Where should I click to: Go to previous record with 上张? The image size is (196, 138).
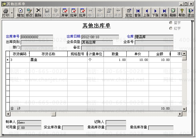point(146,13)
